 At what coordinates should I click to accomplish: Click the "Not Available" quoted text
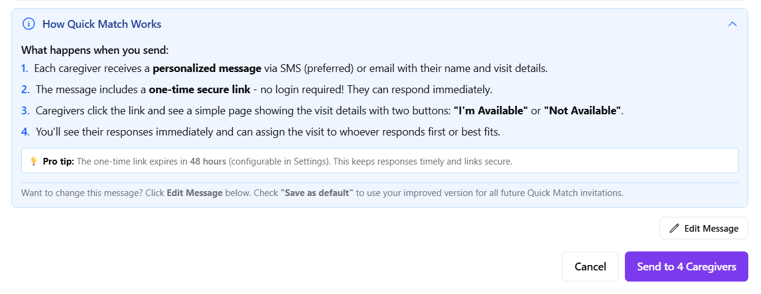[x=582, y=111]
